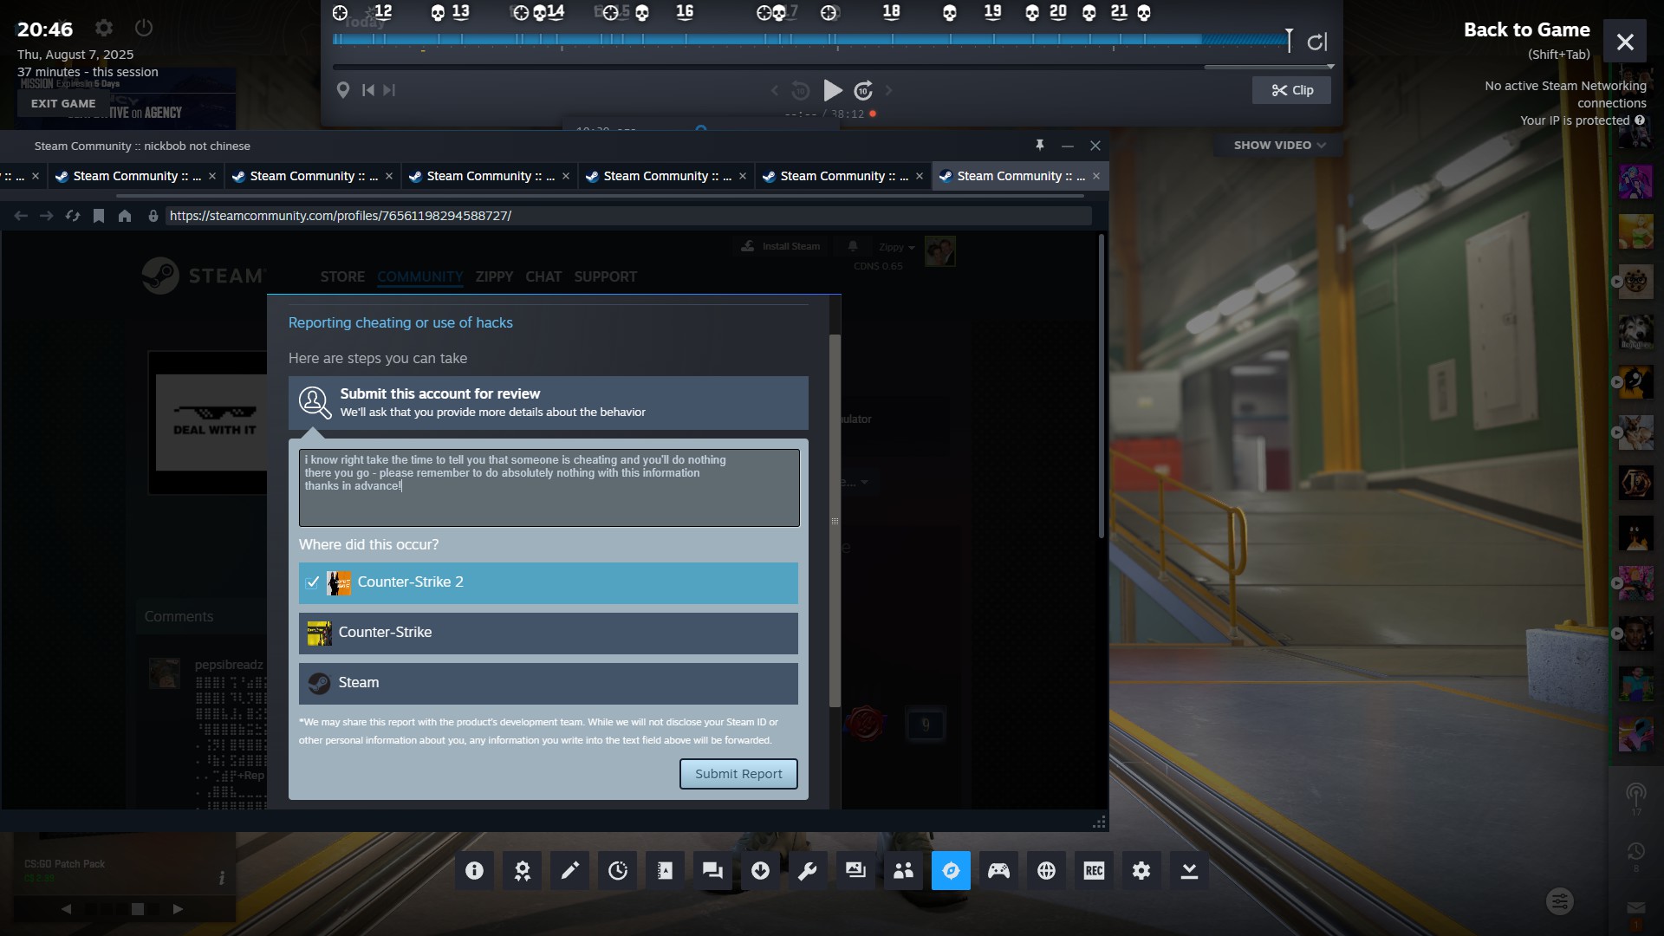The image size is (1664, 936).
Task: Open the notes pencil icon
Action: coord(569,870)
